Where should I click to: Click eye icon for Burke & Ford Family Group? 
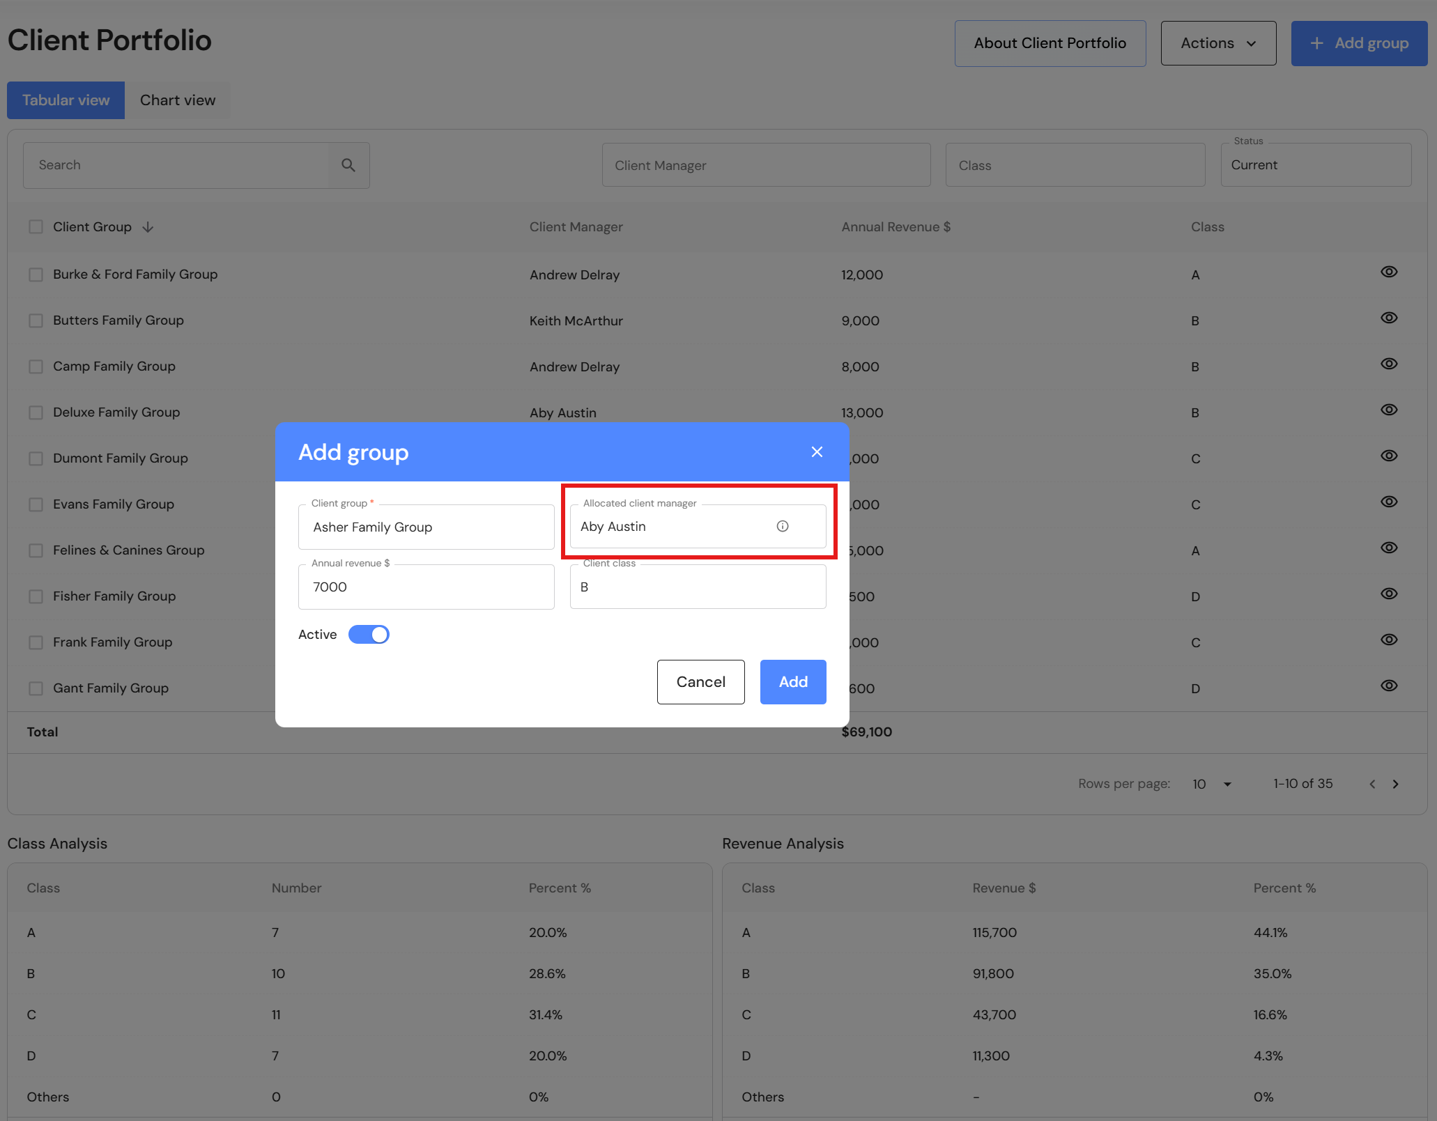tap(1388, 272)
